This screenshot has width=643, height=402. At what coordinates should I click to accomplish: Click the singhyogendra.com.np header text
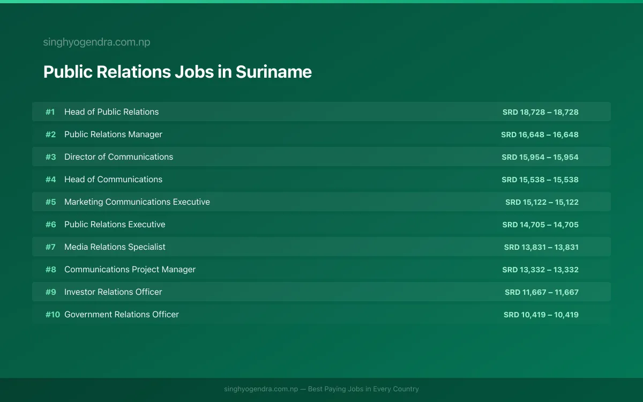96,42
